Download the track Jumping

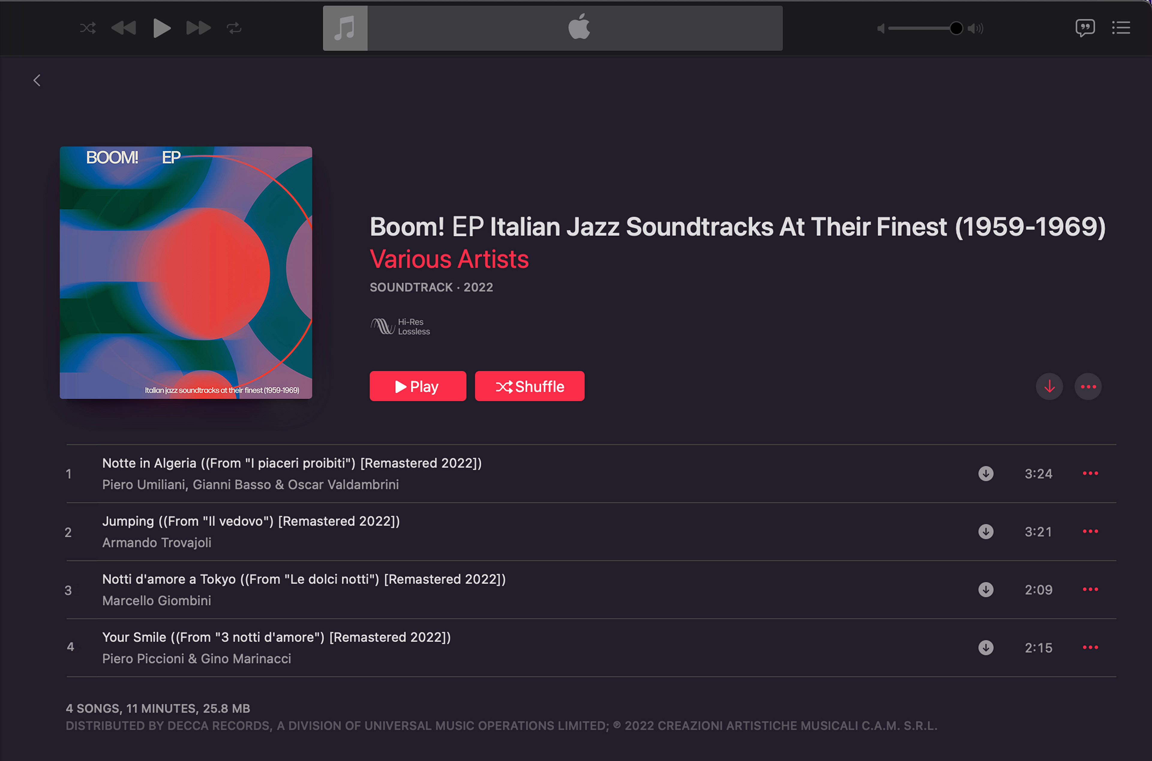(985, 532)
